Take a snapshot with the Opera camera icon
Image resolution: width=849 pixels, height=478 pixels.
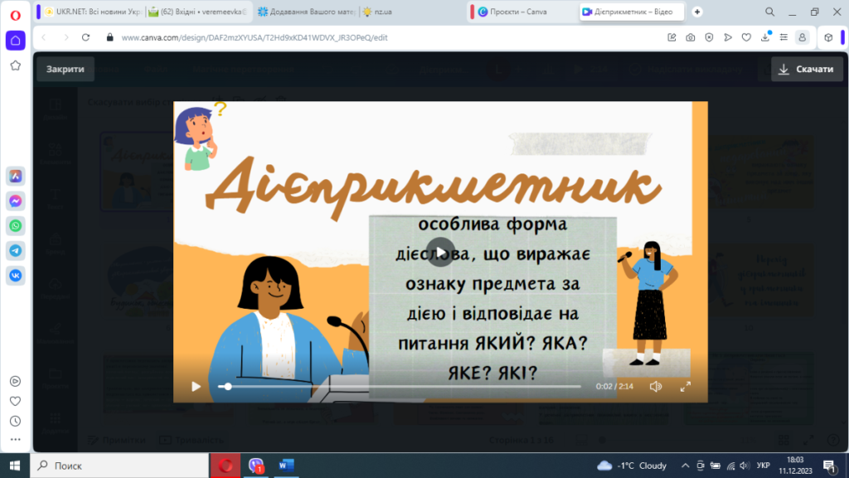(691, 37)
